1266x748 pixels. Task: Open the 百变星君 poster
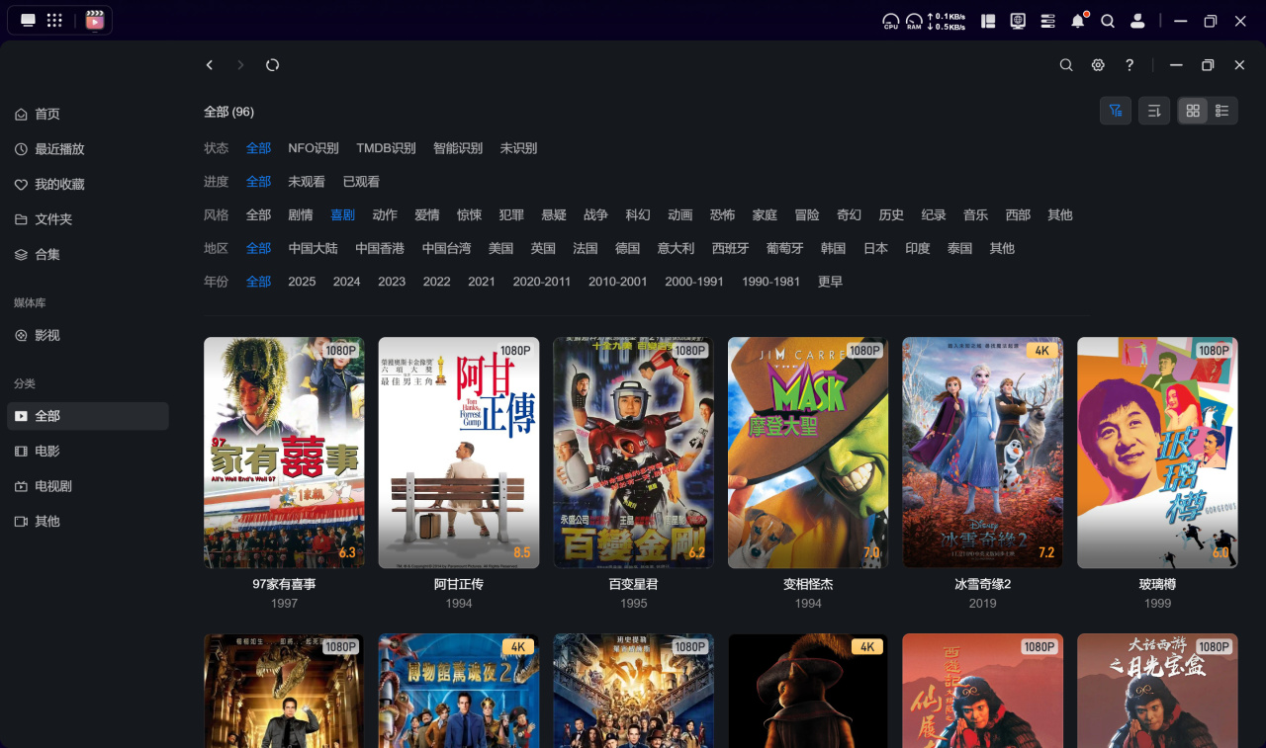click(x=634, y=453)
